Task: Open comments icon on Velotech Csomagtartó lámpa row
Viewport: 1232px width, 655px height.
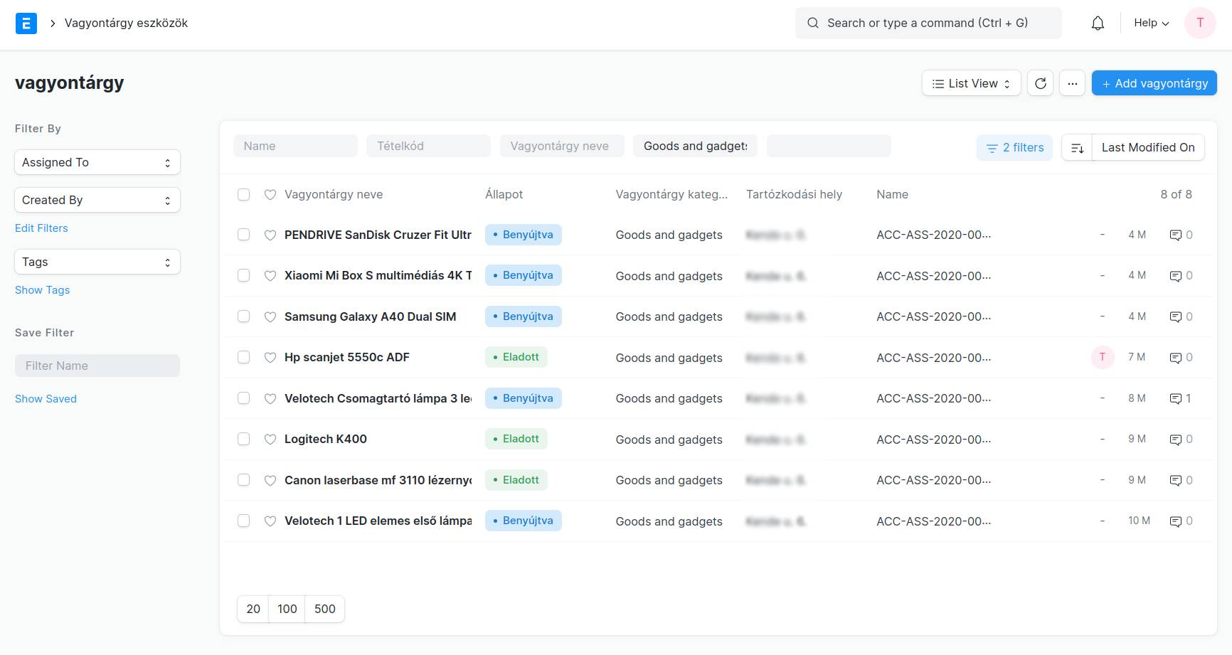Action: click(x=1176, y=399)
